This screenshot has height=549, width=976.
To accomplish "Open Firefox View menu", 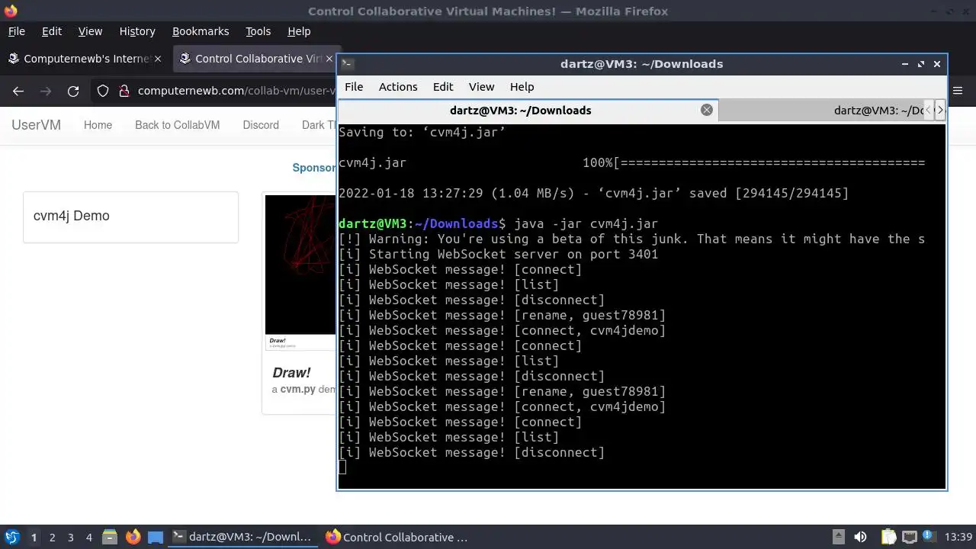I will click(x=90, y=31).
